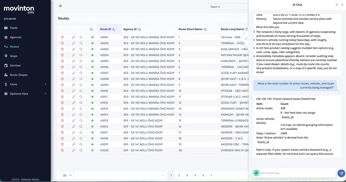This screenshot has width=346, height=182.
Task: Focus the Ask something chat input
Action: click(297, 173)
